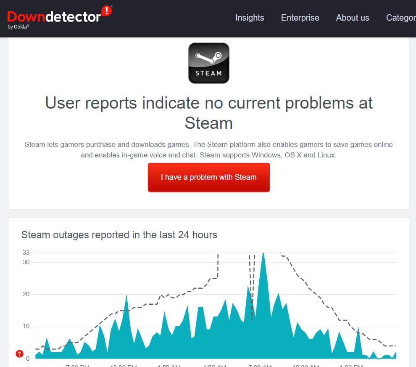
Task: Click the outages chart title
Action: [x=119, y=235]
